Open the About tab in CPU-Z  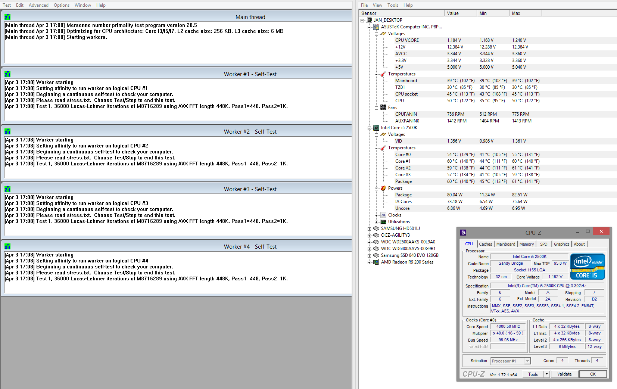pyautogui.click(x=579, y=244)
